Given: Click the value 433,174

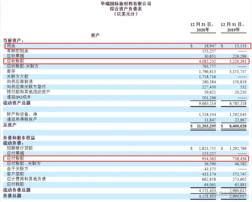Looking at the screenshot, I should [x=209, y=174].
